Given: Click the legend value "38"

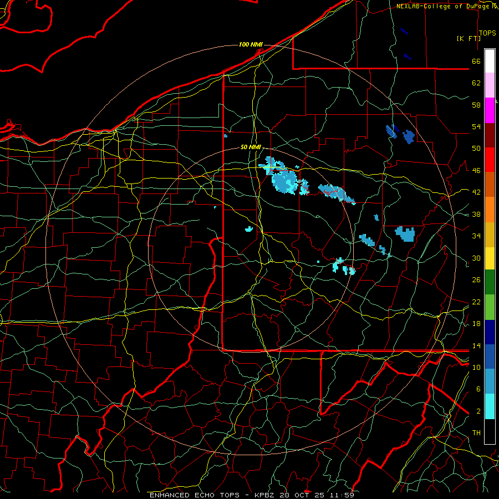Looking at the screenshot, I should click(x=476, y=214).
